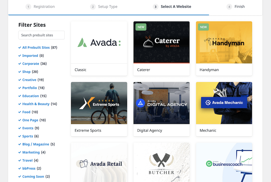Open the Setup Type step
Screen dimensions: 271x182
tap(107, 7)
